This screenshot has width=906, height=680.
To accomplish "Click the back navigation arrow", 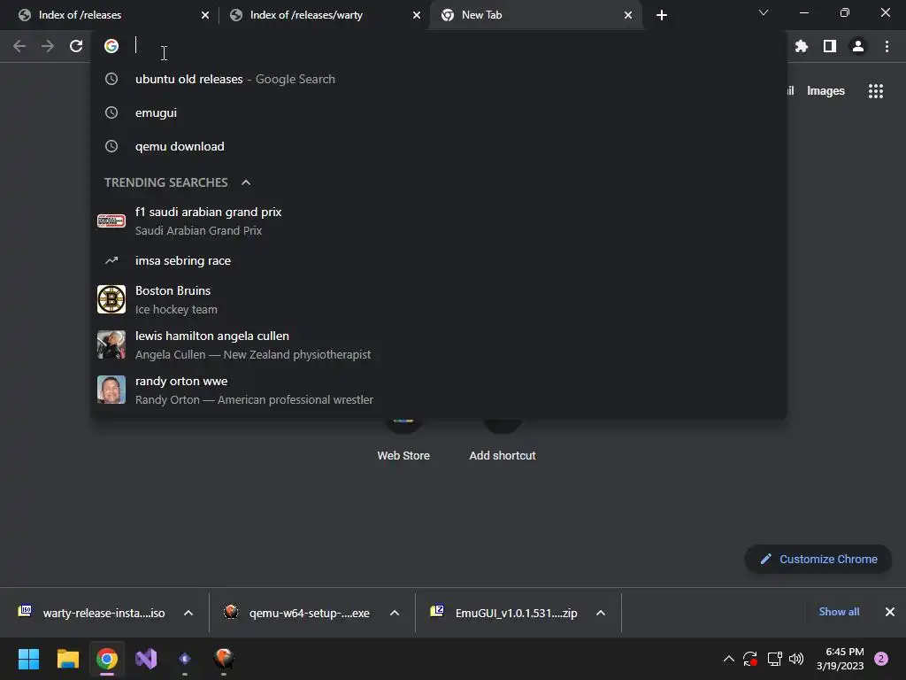I will [x=19, y=46].
